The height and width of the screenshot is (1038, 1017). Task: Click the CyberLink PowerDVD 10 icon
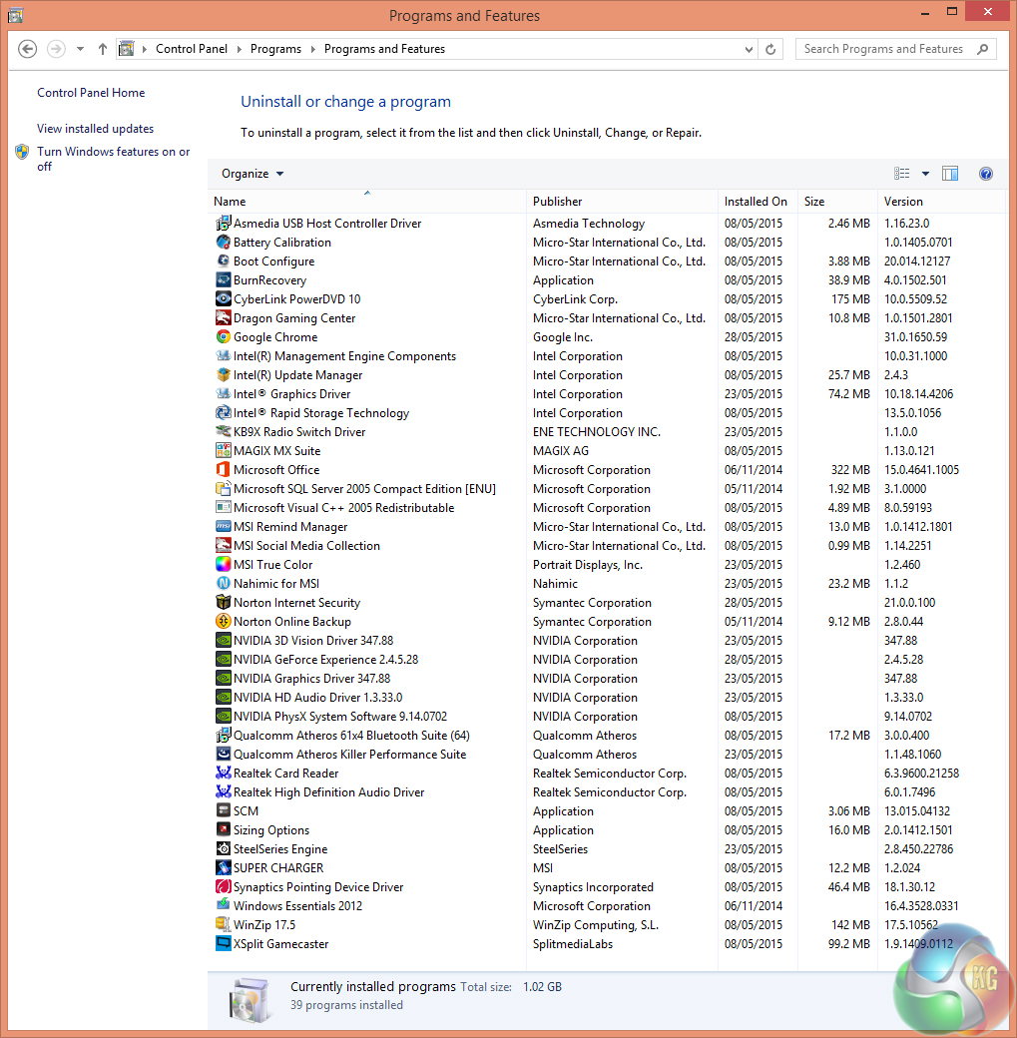click(224, 299)
